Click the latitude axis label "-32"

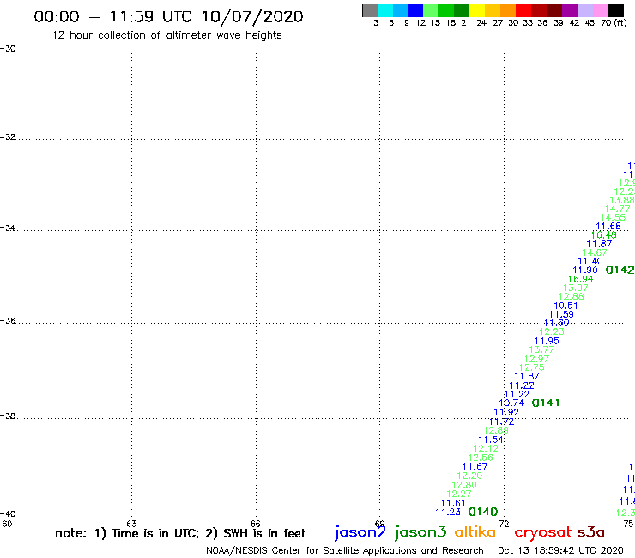pos(8,137)
